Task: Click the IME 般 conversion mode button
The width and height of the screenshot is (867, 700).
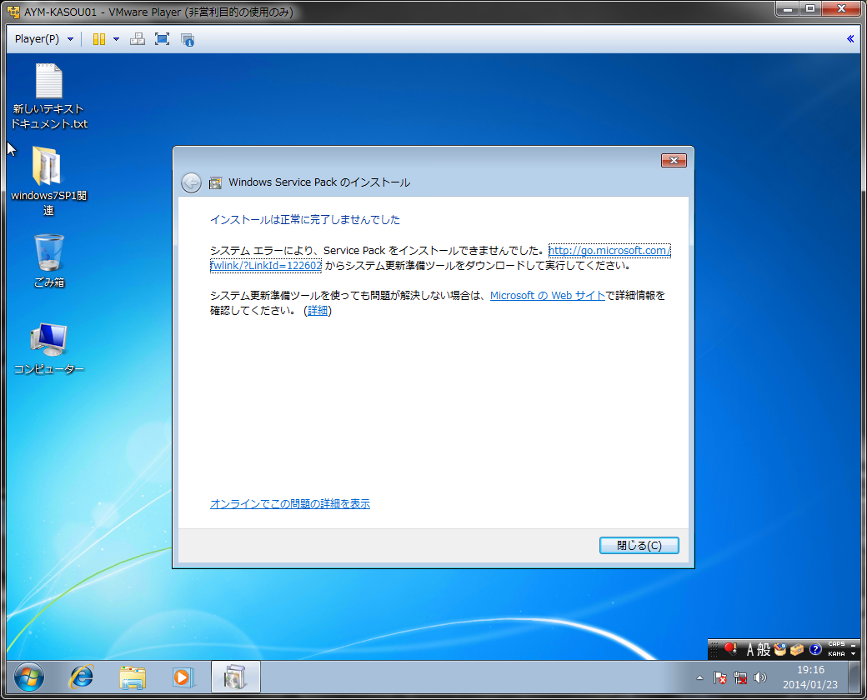Action: tap(764, 650)
